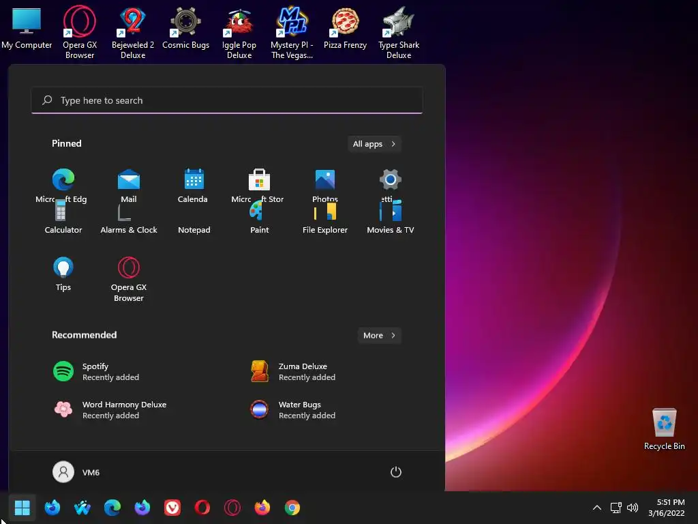Viewport: 698px width, 524px height.
Task: Click the power button in Start menu
Action: pos(396,472)
